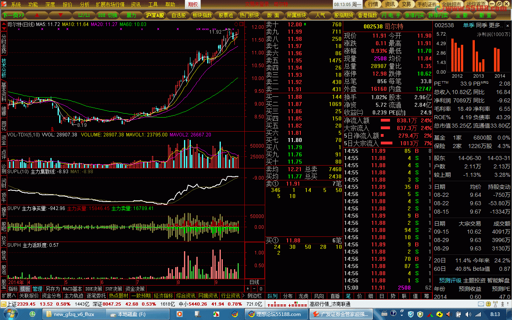Toggle the 侧边栏 sidebar
Screen dimensions: 512x320
[254, 296]
